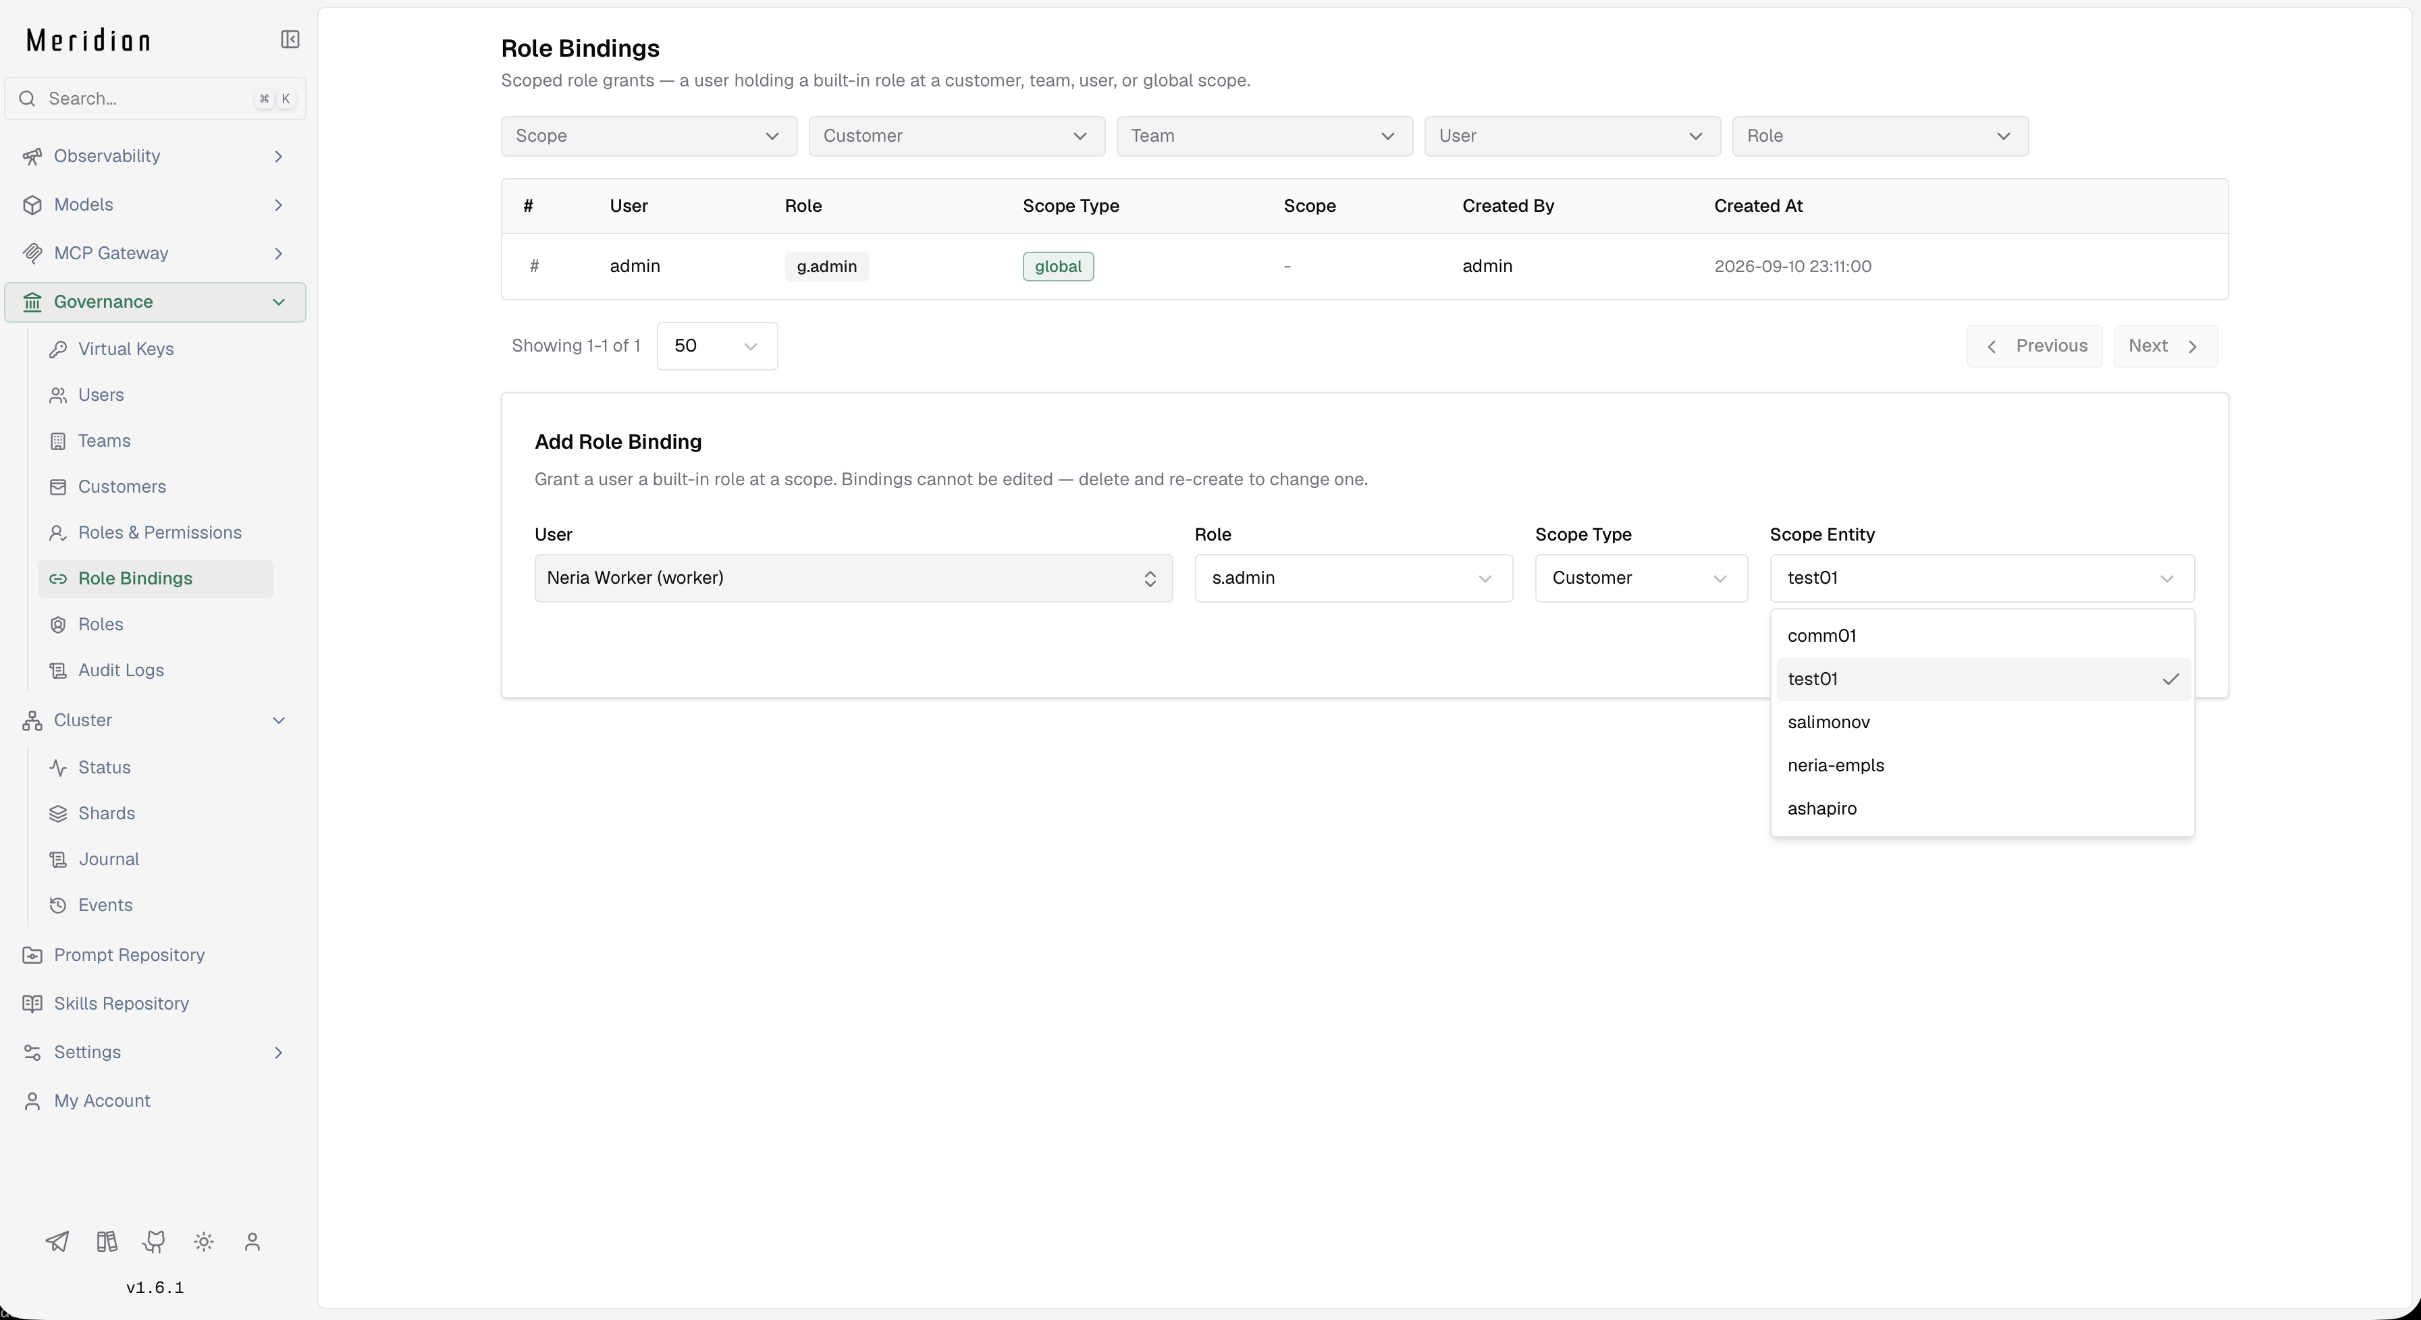Focus the sidebar Search field

(x=155, y=99)
